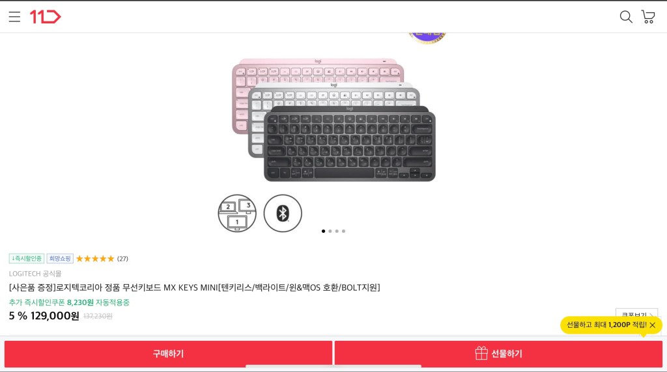Click the 구매하기 buy button
The height and width of the screenshot is (372, 667).
click(x=169, y=354)
